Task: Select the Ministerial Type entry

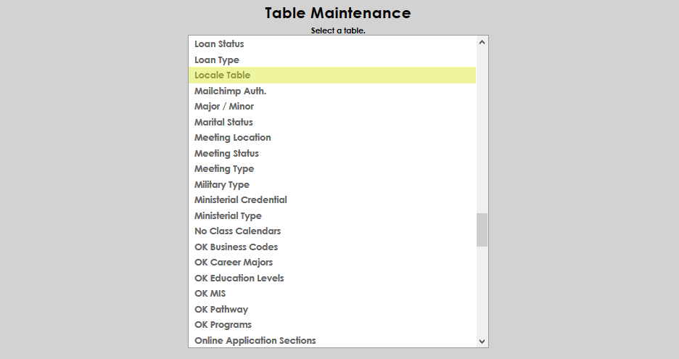Action: (228, 216)
